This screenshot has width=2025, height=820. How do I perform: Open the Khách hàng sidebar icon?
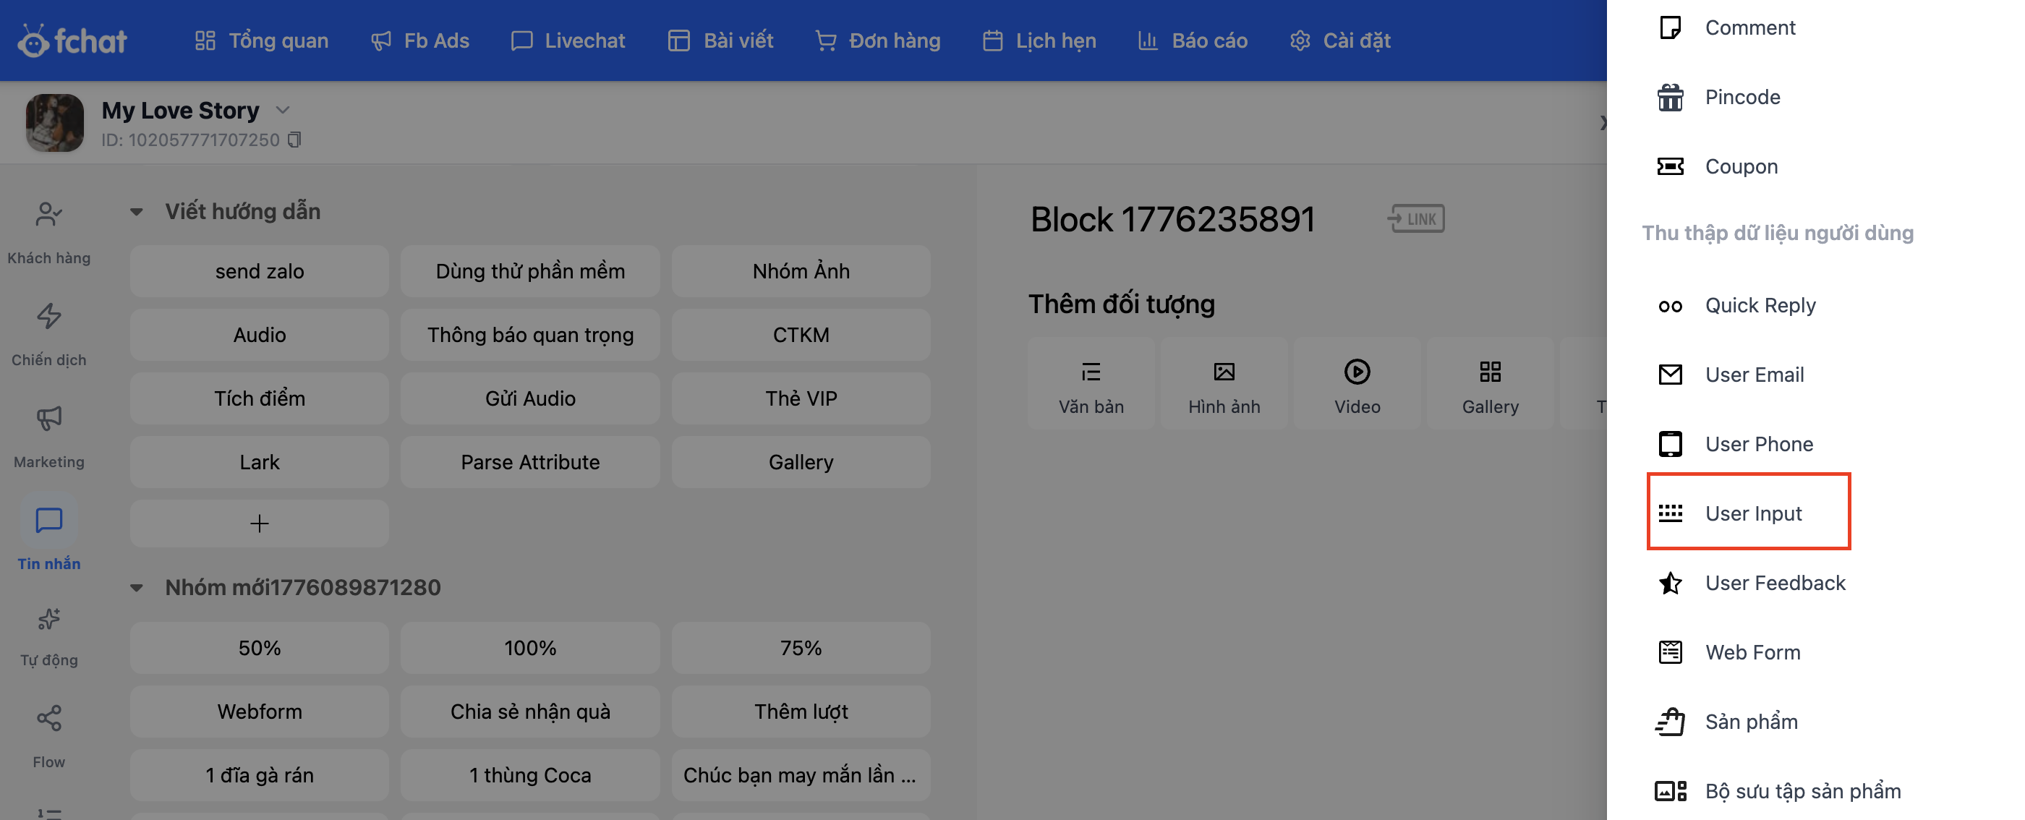coord(48,214)
